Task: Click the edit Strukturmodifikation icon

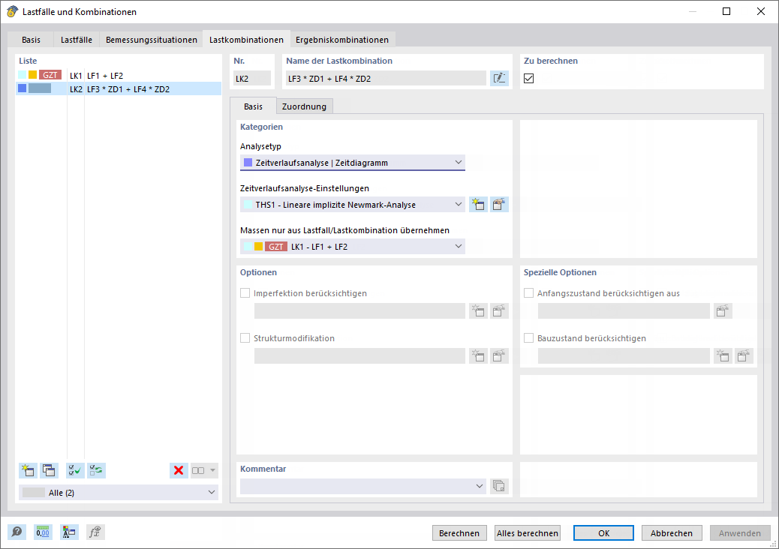Action: (499, 355)
